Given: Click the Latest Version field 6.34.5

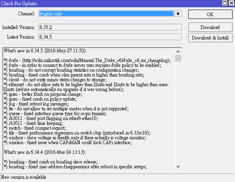Looking at the screenshot, I should (110, 37).
